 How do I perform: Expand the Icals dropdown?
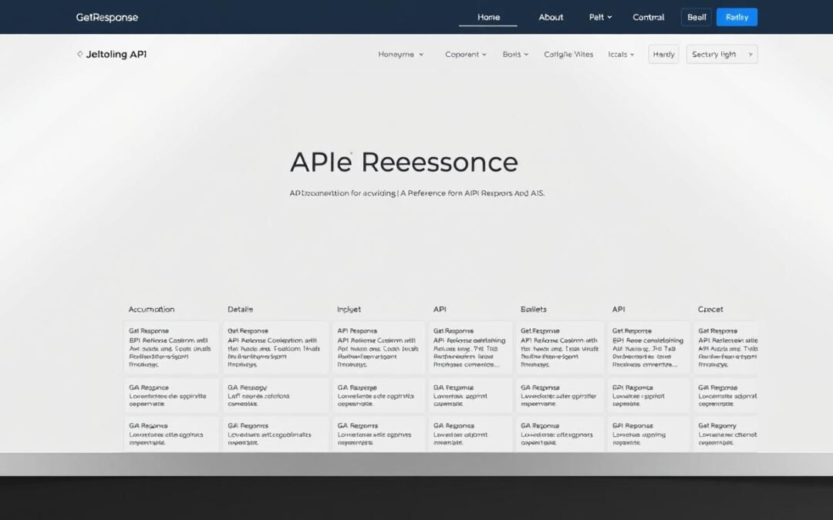pyautogui.click(x=621, y=54)
